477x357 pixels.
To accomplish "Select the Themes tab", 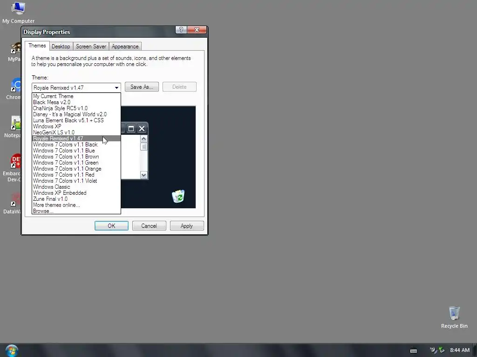I will 37,46.
